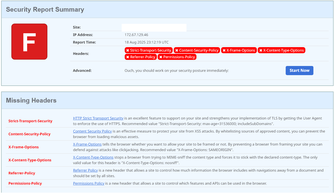335x196 pixels.
Task: Open the X-Frame-Options description link
Action: [87, 144]
